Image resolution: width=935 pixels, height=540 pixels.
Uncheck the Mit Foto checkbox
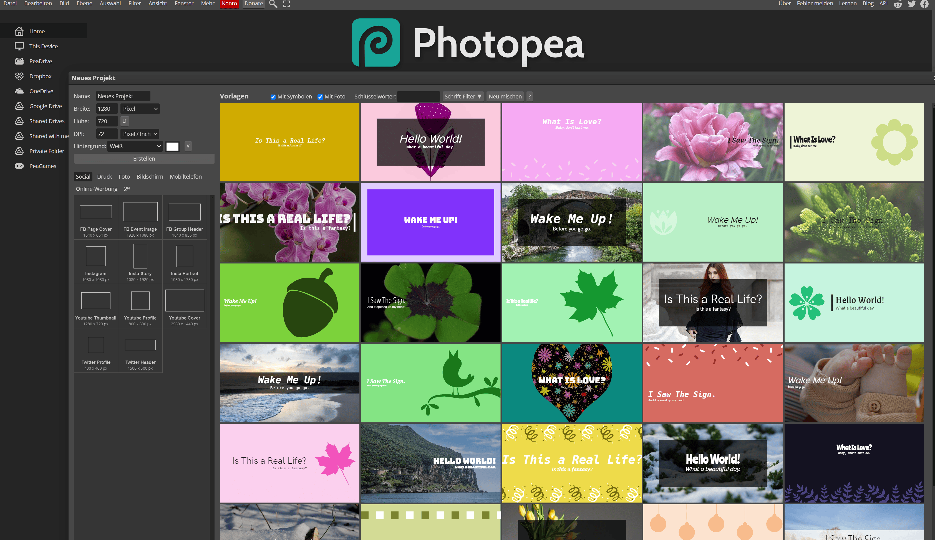point(320,97)
